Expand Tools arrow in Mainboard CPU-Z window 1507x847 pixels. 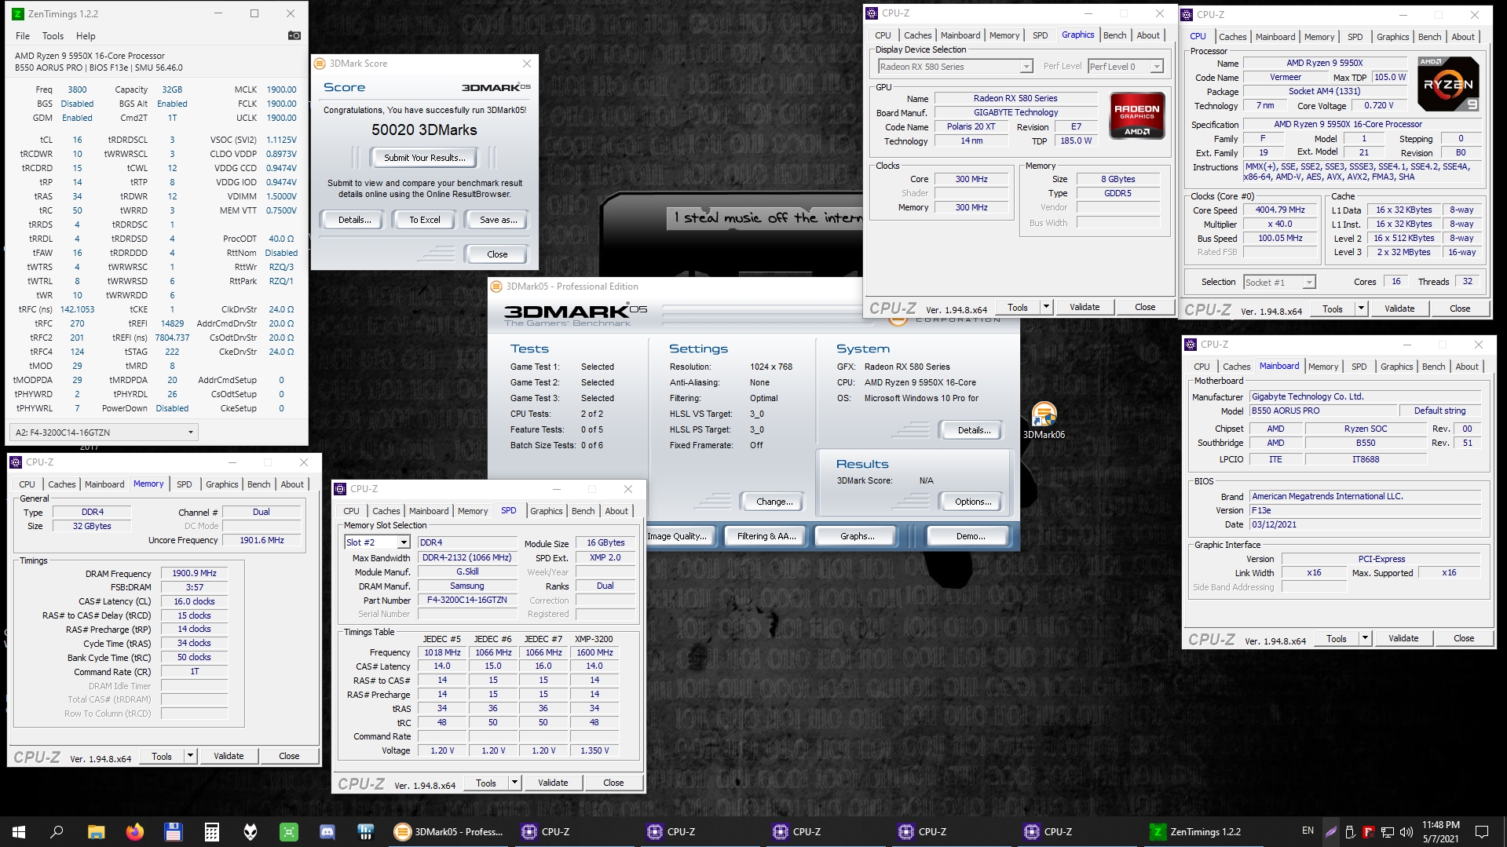tap(1365, 638)
